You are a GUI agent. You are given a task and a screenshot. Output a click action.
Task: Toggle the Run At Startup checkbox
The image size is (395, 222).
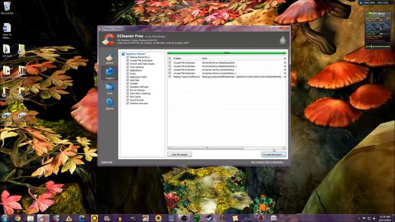[128, 90]
